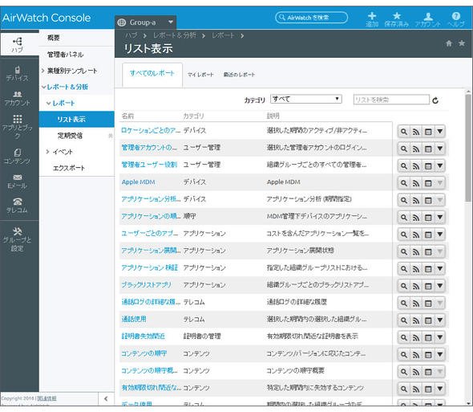
Task: Open the アカウント sidebar section
Action: point(18,98)
